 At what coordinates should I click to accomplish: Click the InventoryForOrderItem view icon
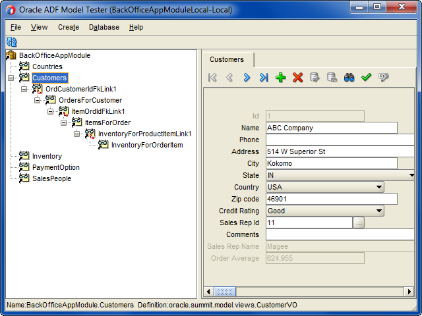click(x=103, y=145)
